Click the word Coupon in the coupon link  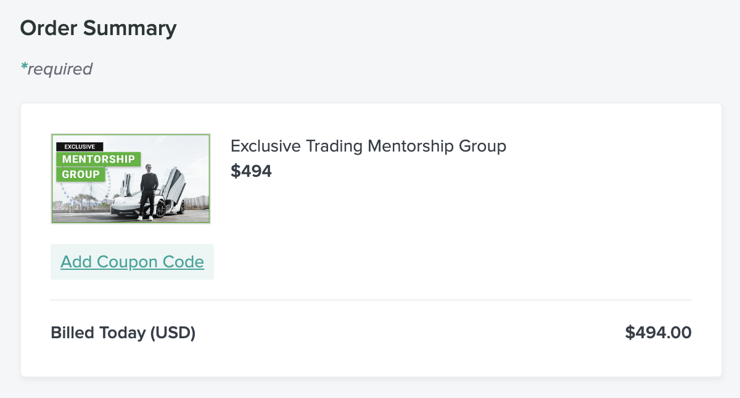[128, 262]
